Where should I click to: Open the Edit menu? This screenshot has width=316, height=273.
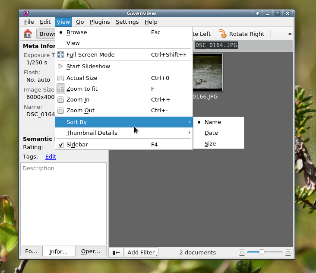45,22
